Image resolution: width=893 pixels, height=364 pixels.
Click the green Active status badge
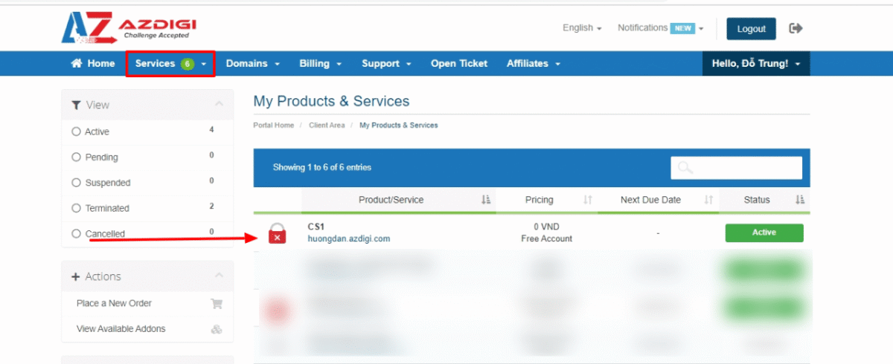pos(764,233)
